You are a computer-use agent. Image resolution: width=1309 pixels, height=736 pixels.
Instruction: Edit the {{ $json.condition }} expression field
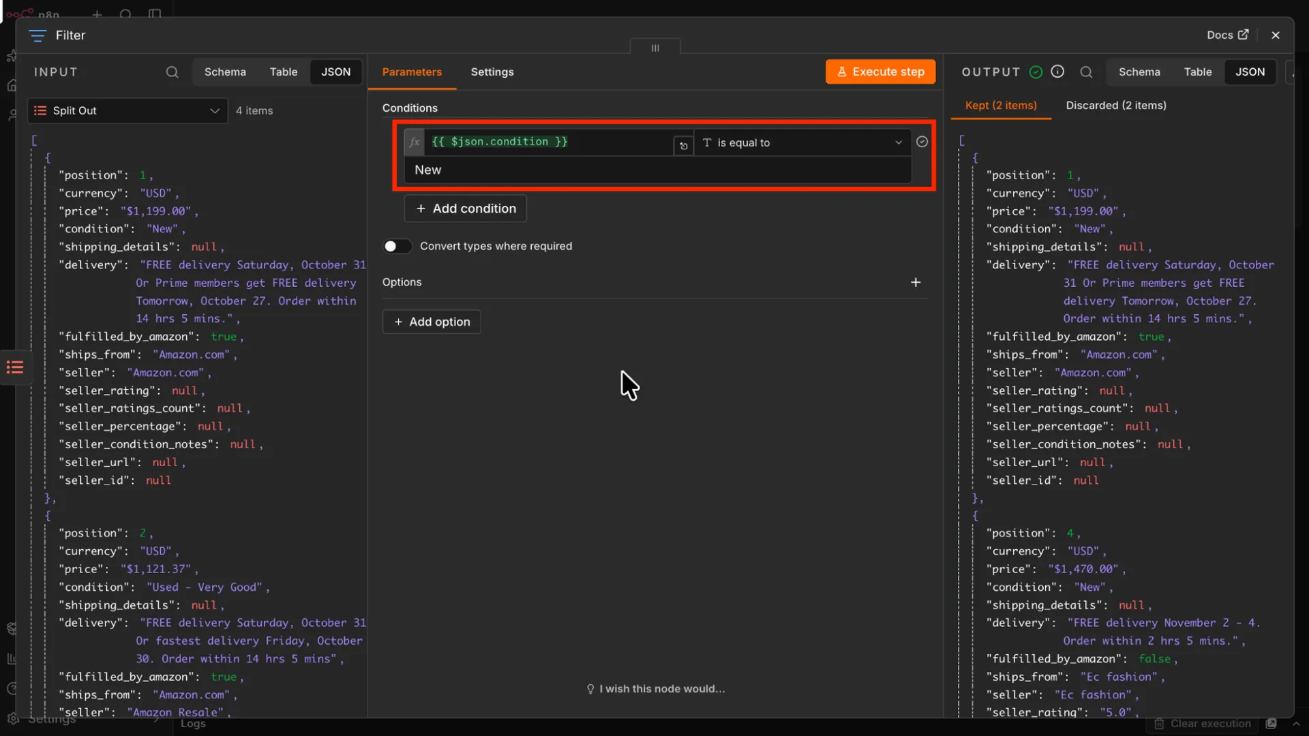[549, 142]
